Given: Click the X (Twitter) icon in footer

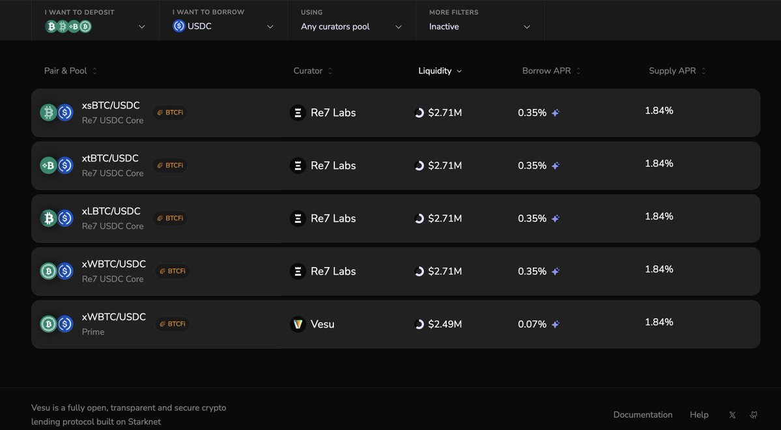Looking at the screenshot, I should pyautogui.click(x=732, y=415).
